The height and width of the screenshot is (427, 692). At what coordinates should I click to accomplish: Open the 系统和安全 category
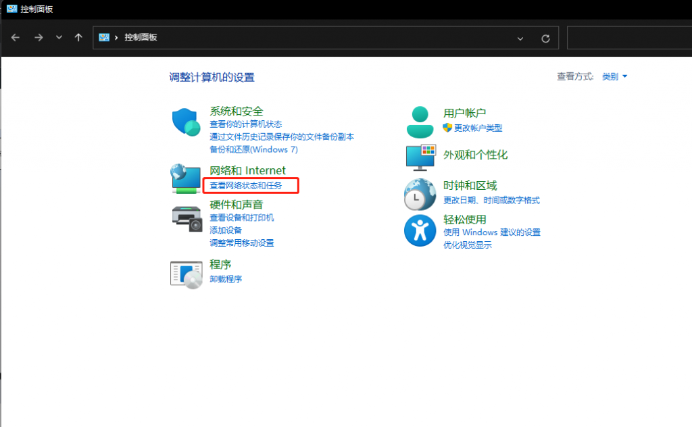tap(236, 111)
